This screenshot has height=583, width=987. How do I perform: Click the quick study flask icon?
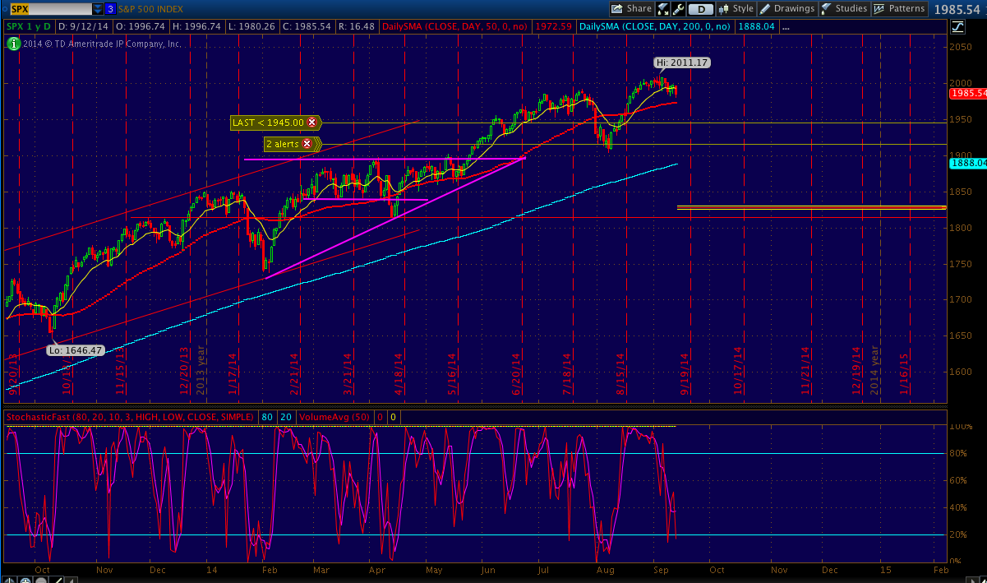tap(663, 9)
